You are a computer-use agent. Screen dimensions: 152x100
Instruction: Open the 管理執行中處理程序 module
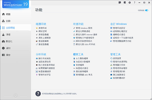click(x=85, y=38)
